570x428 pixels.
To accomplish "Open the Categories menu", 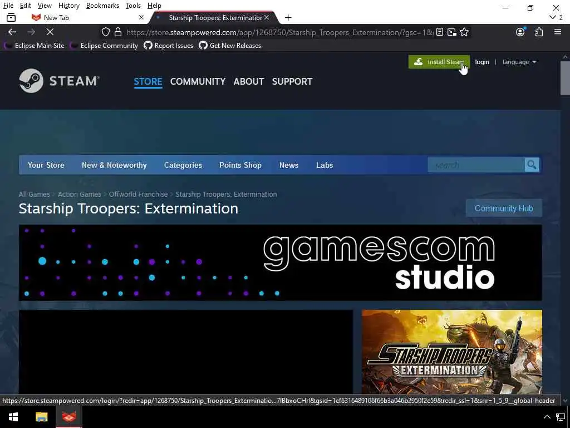I will coord(183,165).
